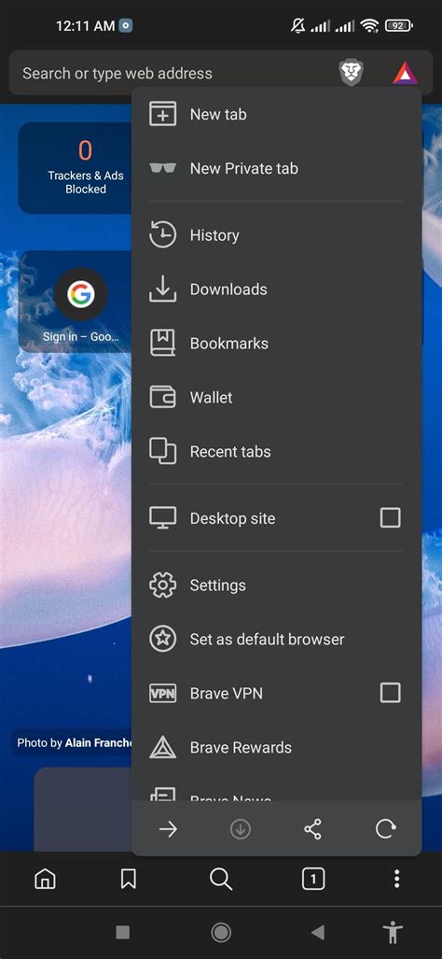442x959 pixels.
Task: Tap the Android back triangle button
Action: click(x=317, y=932)
